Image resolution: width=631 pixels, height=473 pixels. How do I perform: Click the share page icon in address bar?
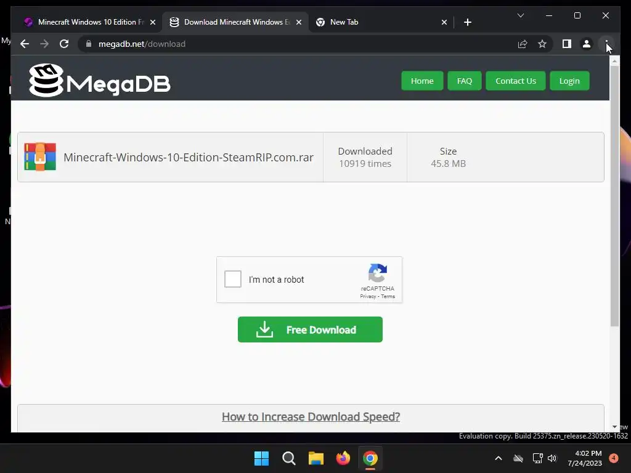click(x=523, y=44)
